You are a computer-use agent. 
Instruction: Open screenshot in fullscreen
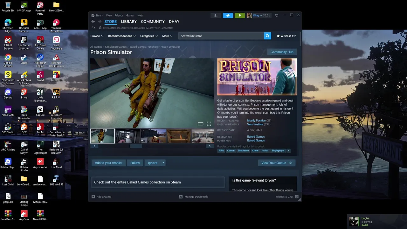coord(209,124)
